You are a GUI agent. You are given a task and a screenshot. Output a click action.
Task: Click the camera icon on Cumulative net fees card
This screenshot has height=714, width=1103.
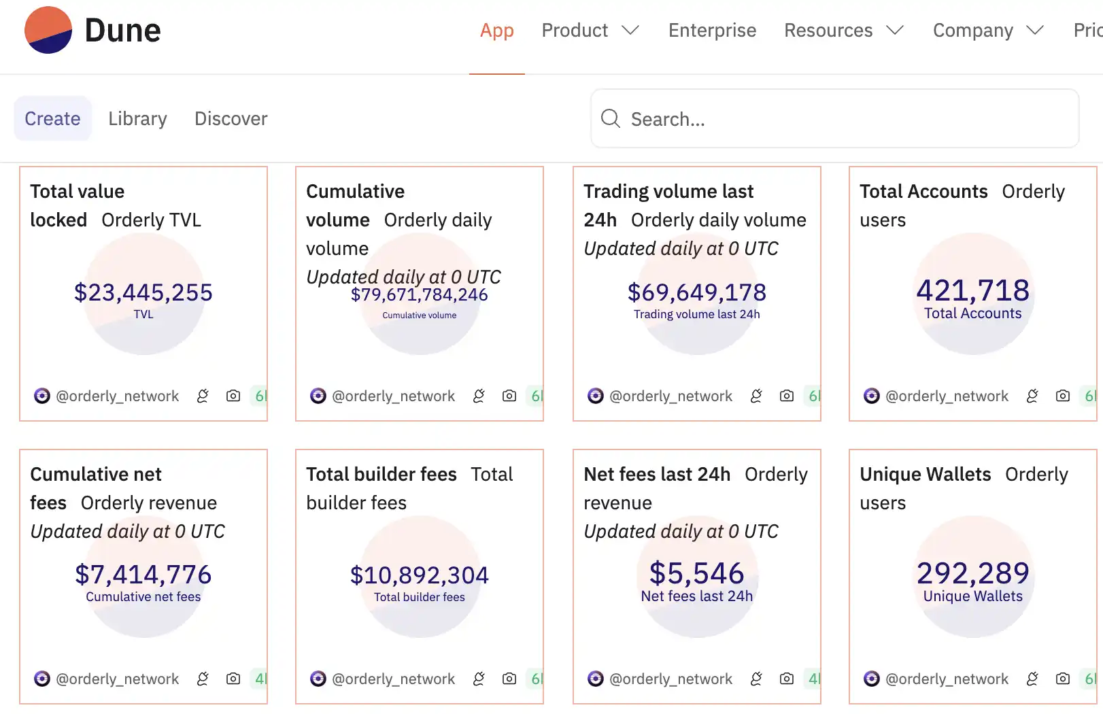click(x=233, y=679)
